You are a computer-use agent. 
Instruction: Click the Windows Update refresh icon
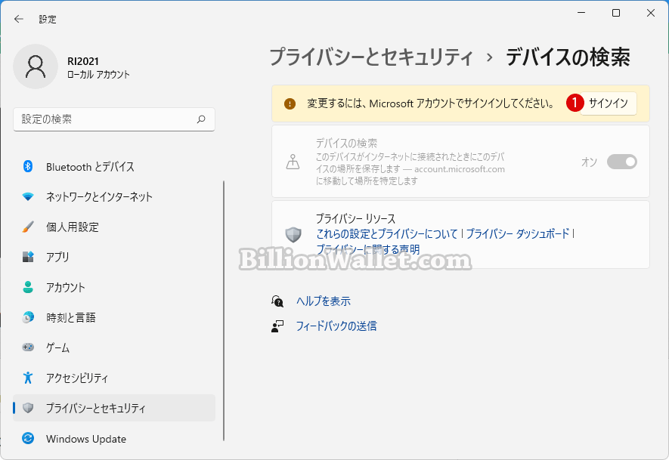[28, 438]
